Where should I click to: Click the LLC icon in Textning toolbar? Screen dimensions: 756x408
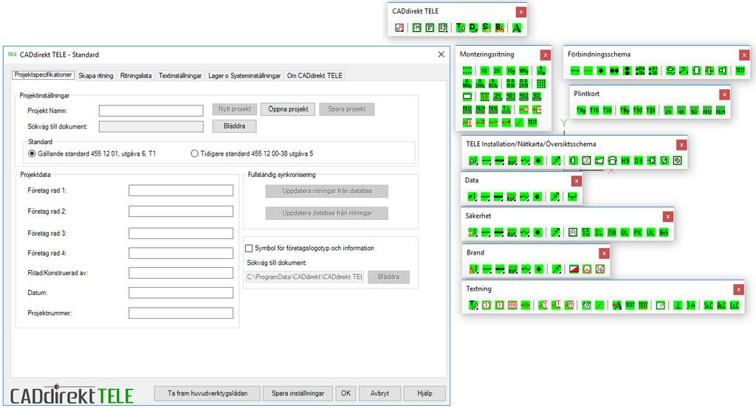click(735, 305)
